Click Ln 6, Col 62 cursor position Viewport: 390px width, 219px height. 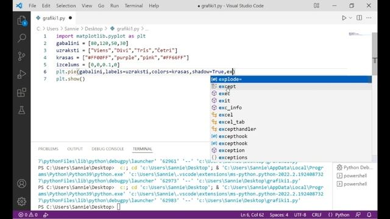(252, 215)
